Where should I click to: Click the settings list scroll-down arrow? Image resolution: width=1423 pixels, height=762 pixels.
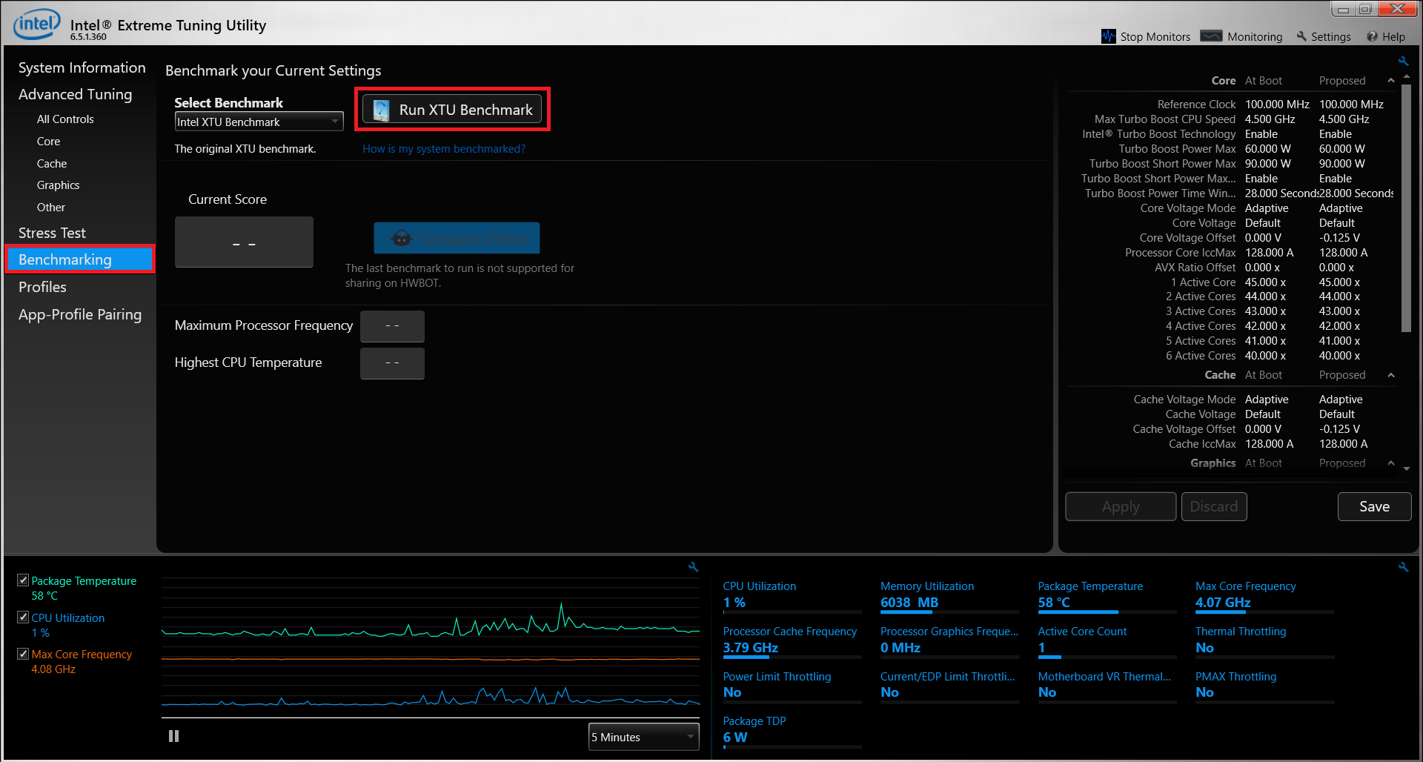tap(1407, 468)
